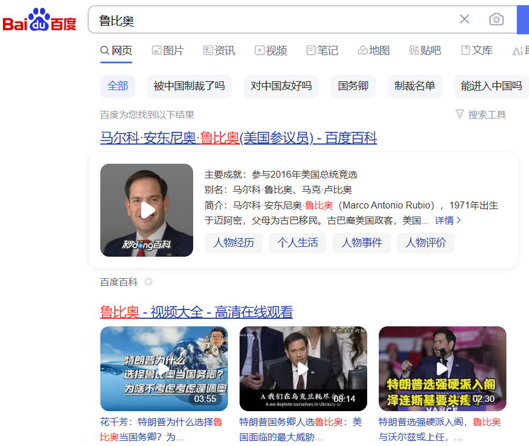Open the 资讯 tab
529x446 pixels.
tap(219, 51)
